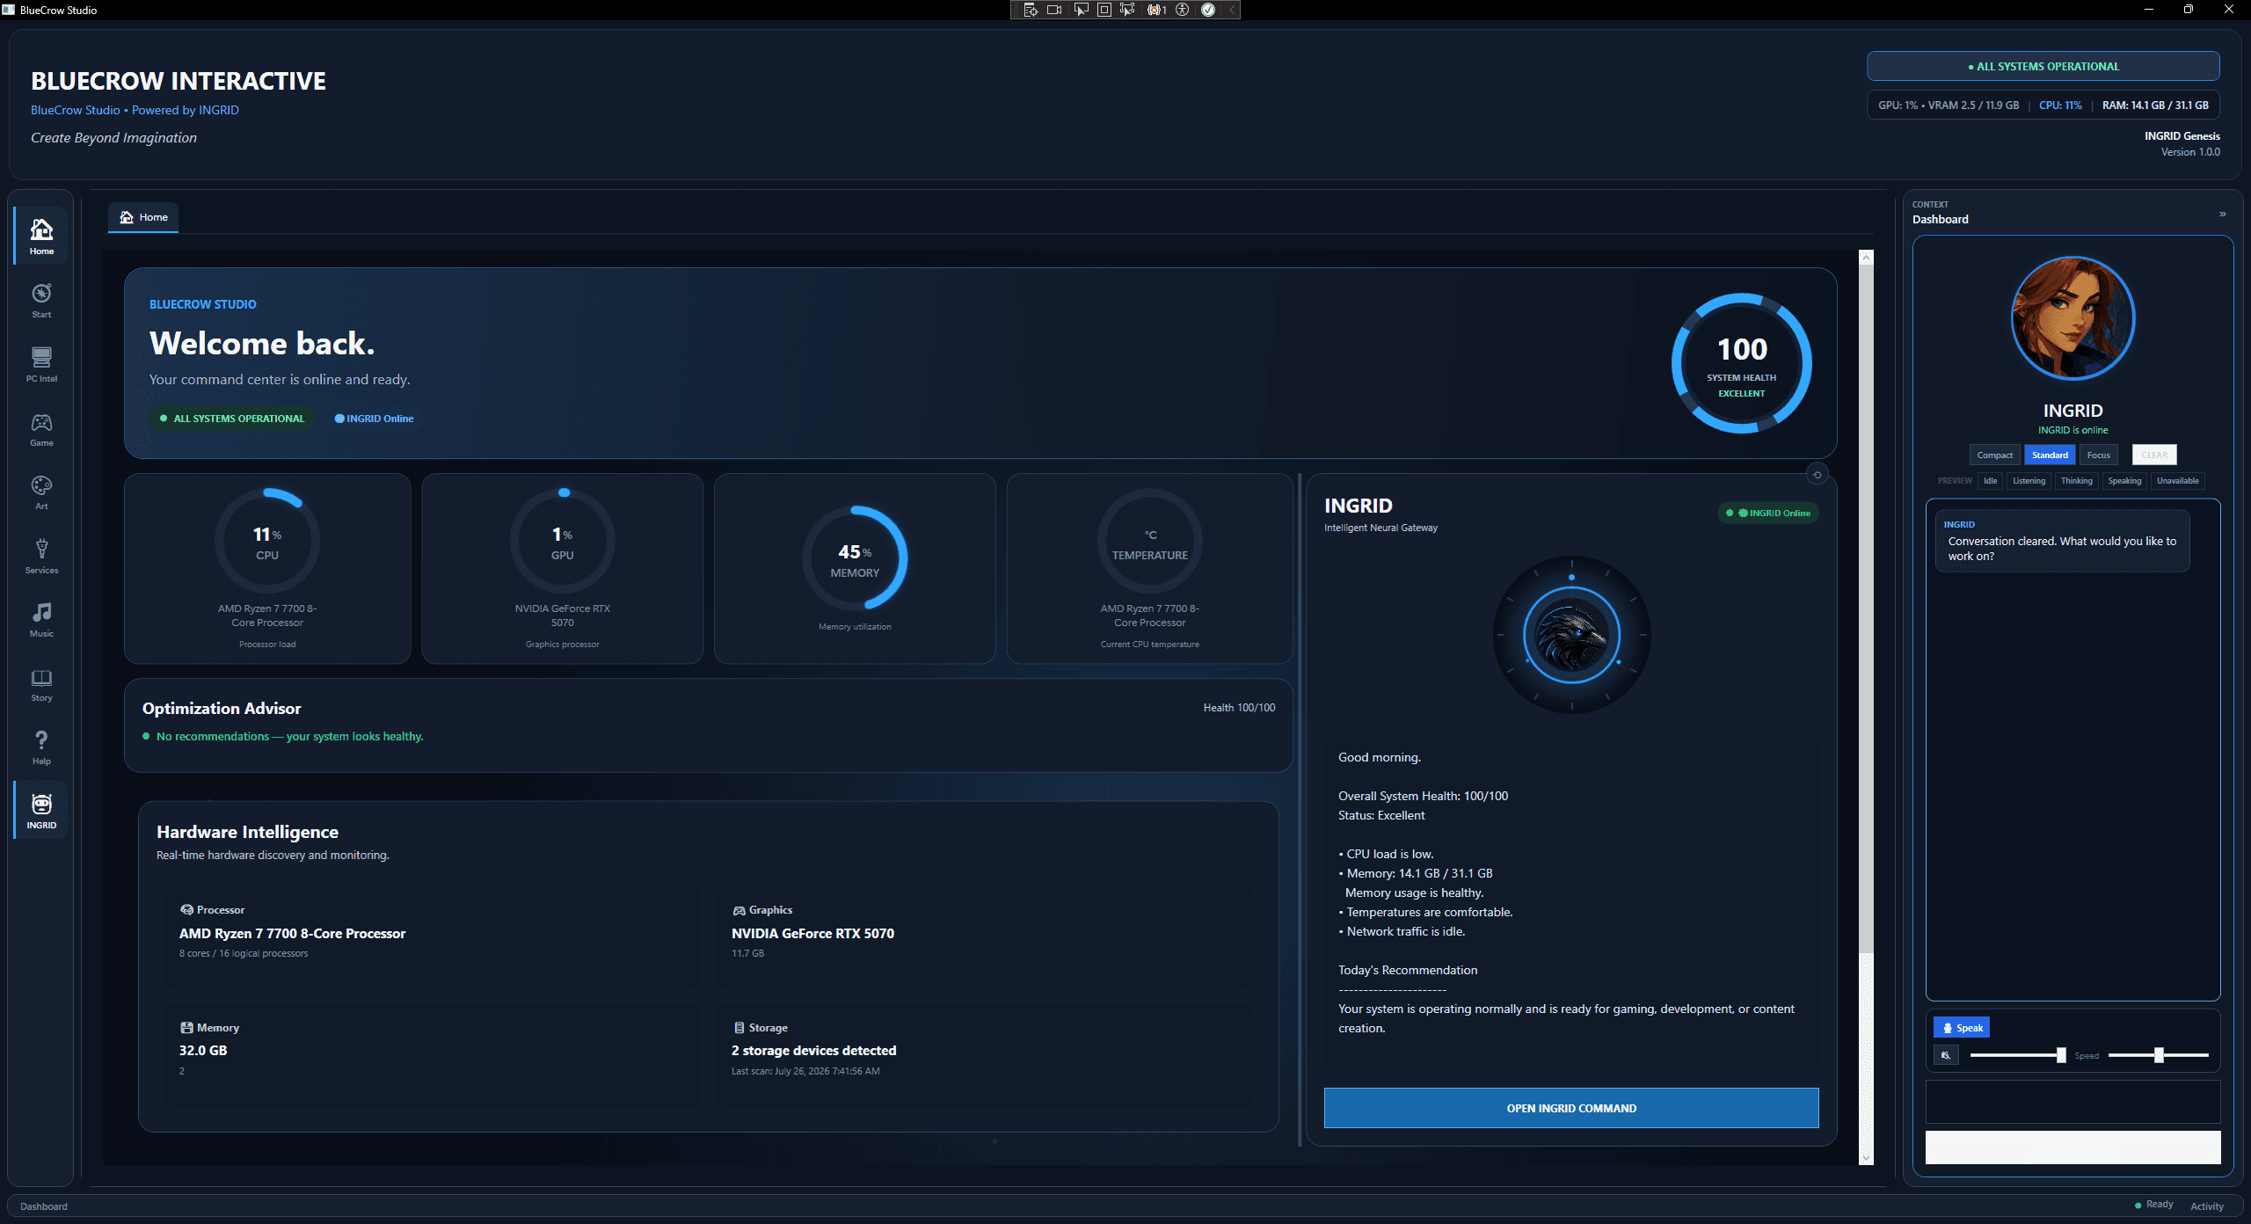Click the Memory 45% gauge card
The height and width of the screenshot is (1224, 2251).
(855, 569)
